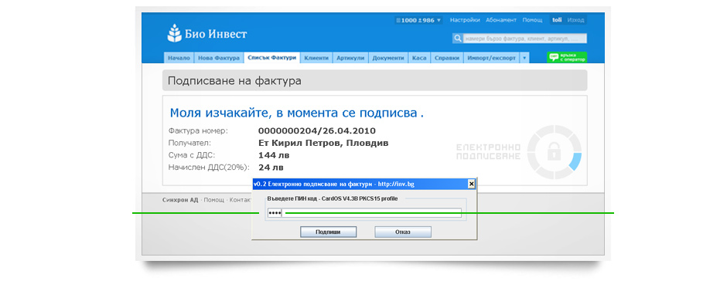Open the Документи tab
This screenshot has height=281, width=727.
click(x=388, y=58)
